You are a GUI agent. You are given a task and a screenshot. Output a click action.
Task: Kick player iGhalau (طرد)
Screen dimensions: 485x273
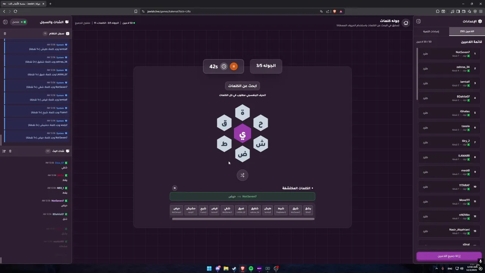(x=425, y=113)
